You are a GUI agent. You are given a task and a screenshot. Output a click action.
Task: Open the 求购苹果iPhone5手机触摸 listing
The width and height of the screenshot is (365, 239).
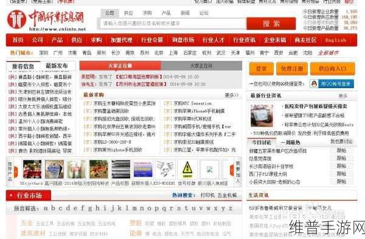[x=199, y=111]
